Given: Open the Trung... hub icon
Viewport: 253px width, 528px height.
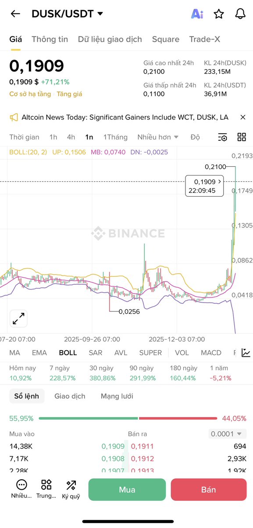Looking at the screenshot, I should click(46, 489).
